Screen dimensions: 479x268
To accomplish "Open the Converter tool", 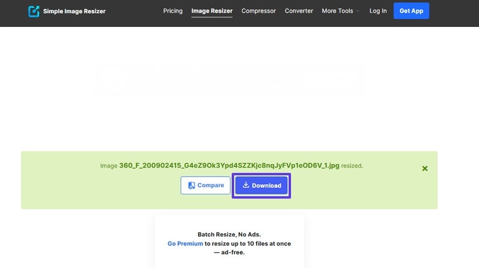I will pyautogui.click(x=299, y=11).
